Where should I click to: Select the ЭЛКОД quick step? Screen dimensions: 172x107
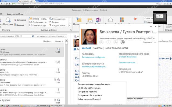(x=38, y=19)
